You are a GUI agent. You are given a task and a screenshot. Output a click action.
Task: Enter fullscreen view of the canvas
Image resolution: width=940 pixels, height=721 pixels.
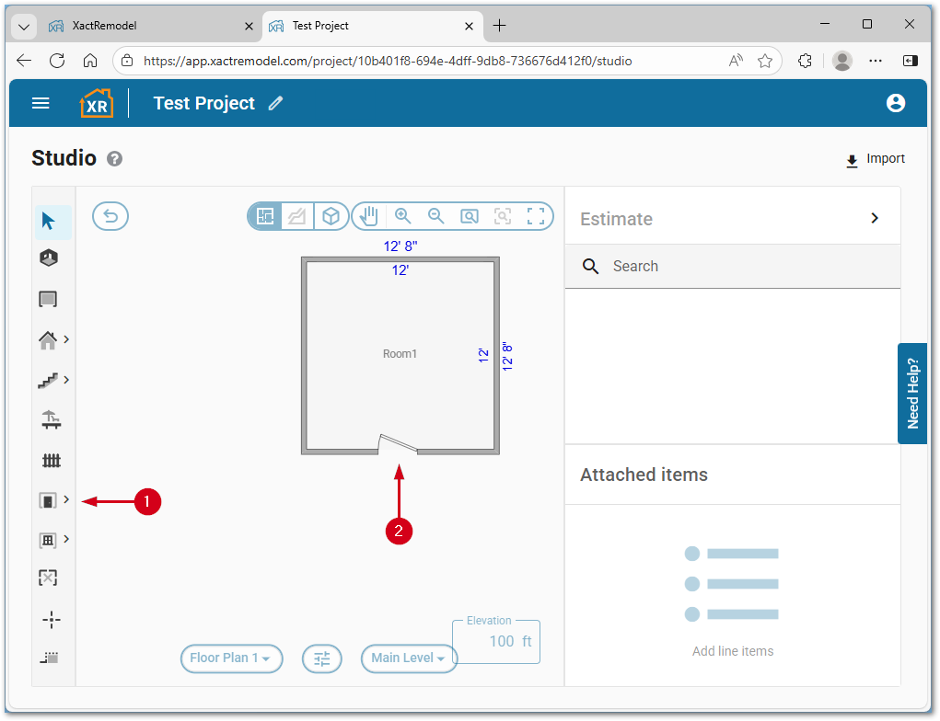[x=536, y=216]
